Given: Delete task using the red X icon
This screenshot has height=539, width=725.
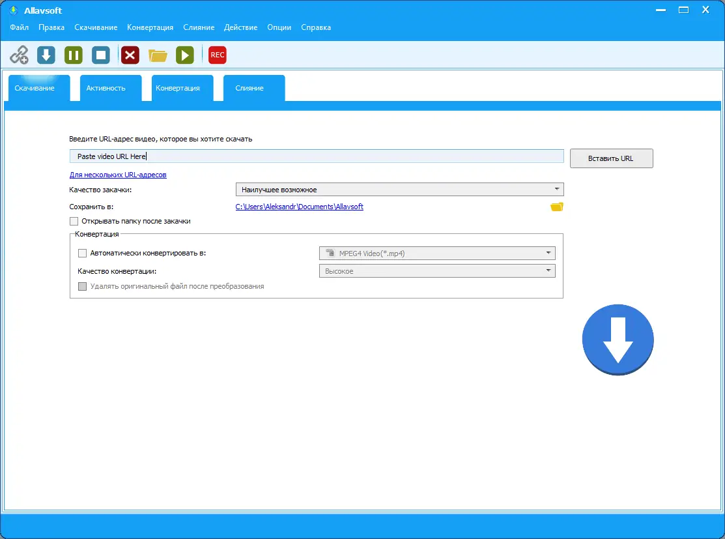Looking at the screenshot, I should [x=130, y=55].
